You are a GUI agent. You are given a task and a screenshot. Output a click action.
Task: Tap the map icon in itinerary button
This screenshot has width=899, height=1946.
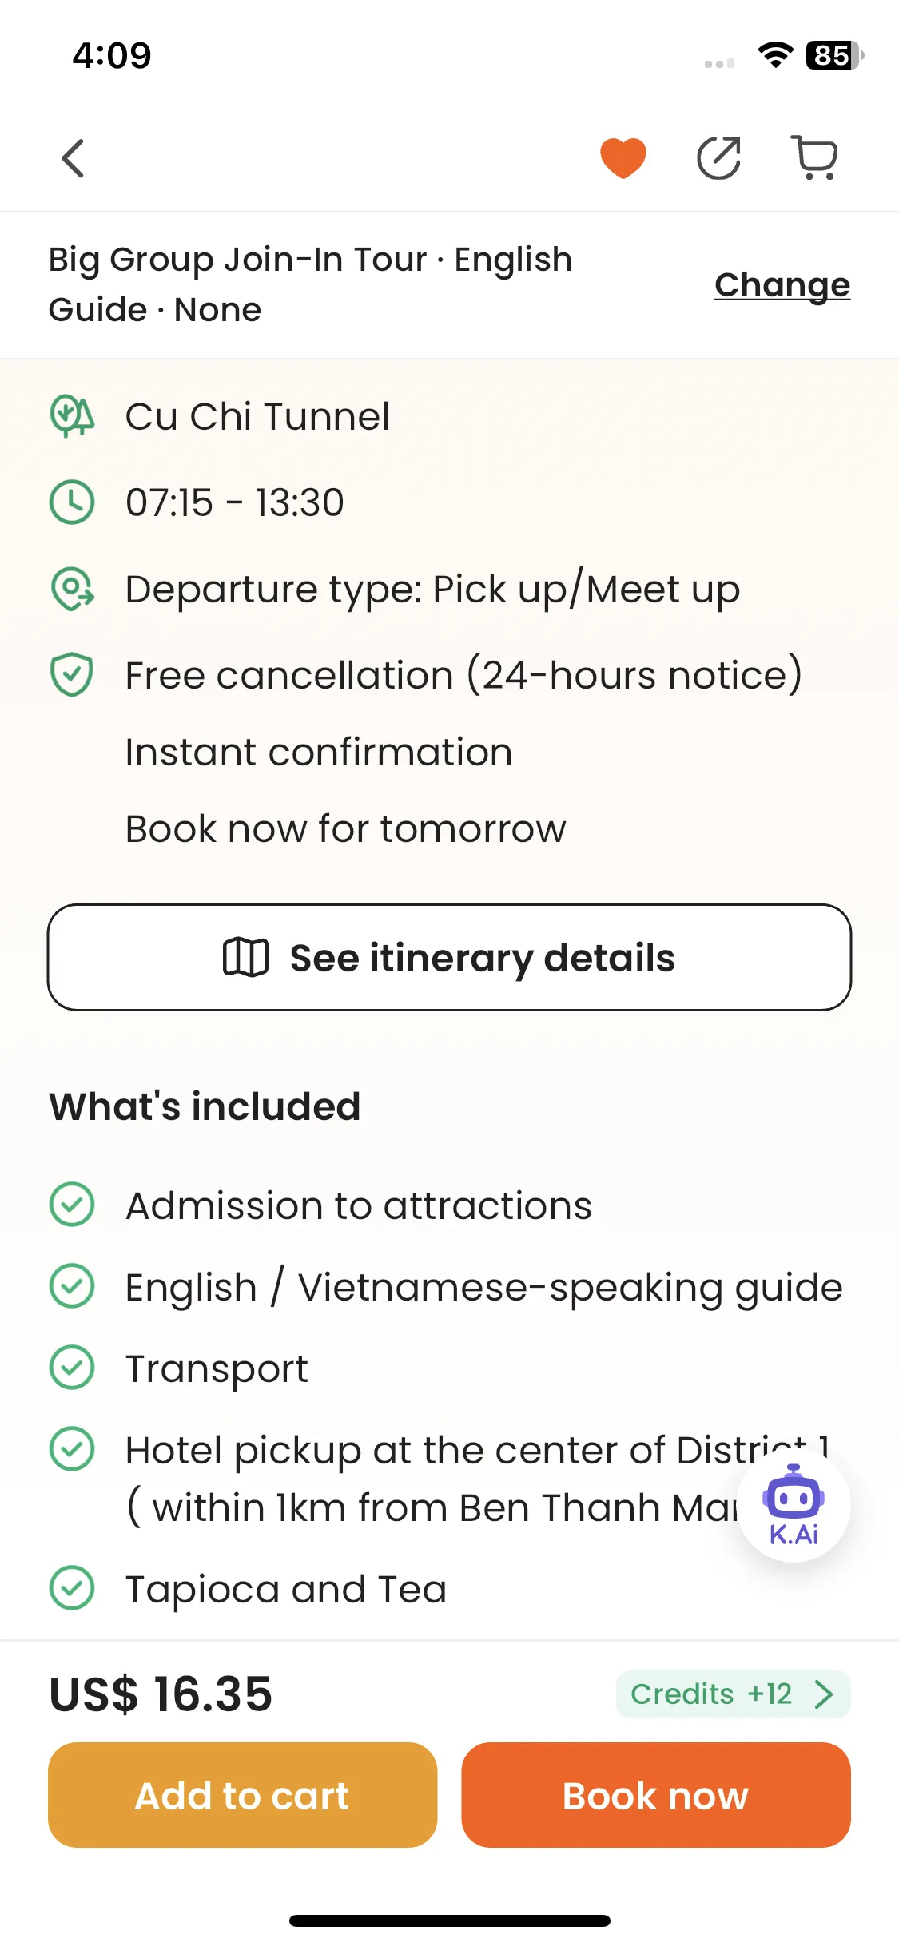click(245, 957)
